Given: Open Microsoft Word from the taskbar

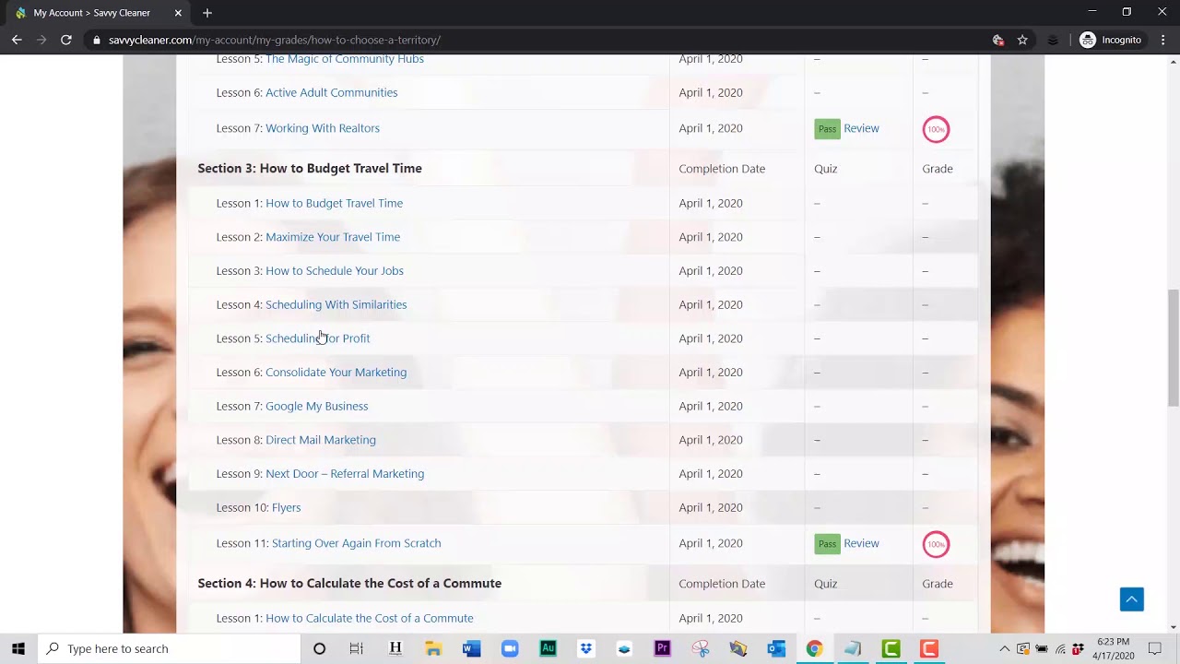Looking at the screenshot, I should click(471, 648).
